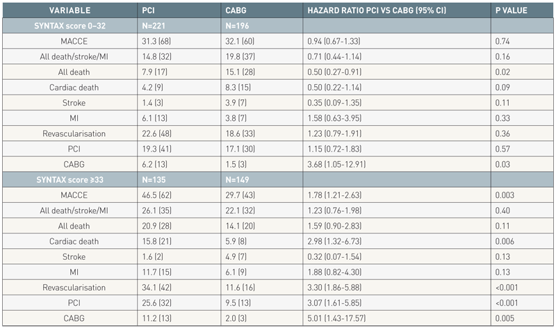Select hazard ratio 5.01 (1.43-17.57)
The height and width of the screenshot is (328, 556).
click(338, 306)
